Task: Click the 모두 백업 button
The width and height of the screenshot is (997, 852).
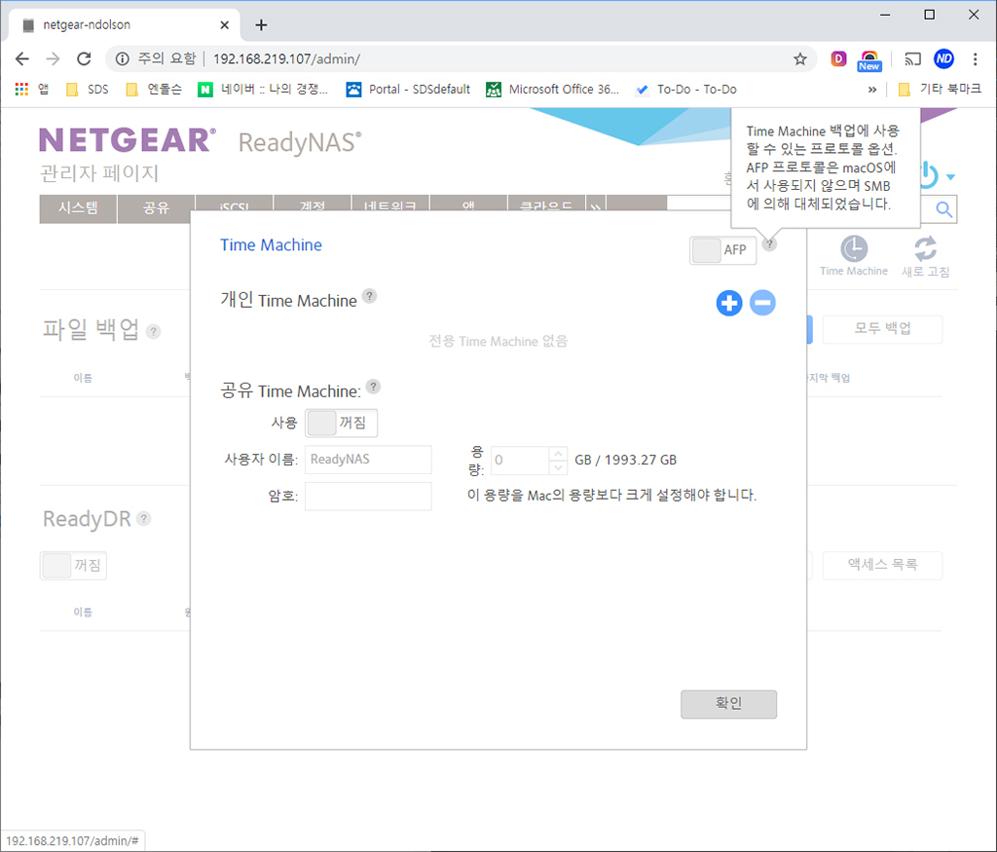Action: point(882,329)
